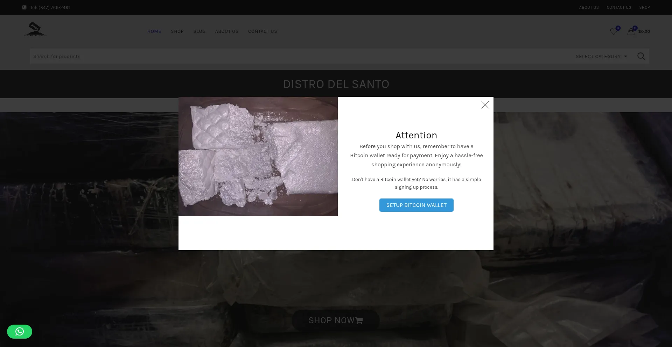
Task: Click the magnifying glass search icon
Action: click(641, 56)
